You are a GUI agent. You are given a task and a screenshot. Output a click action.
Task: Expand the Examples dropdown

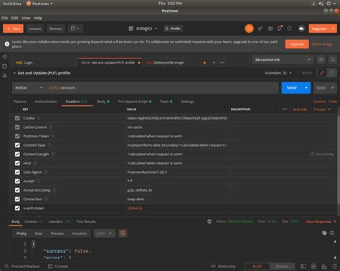[x=278, y=73]
